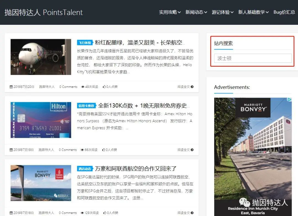Open the Hilton Honors card thumbnail
The width and height of the screenshot is (298, 216).
point(41,120)
